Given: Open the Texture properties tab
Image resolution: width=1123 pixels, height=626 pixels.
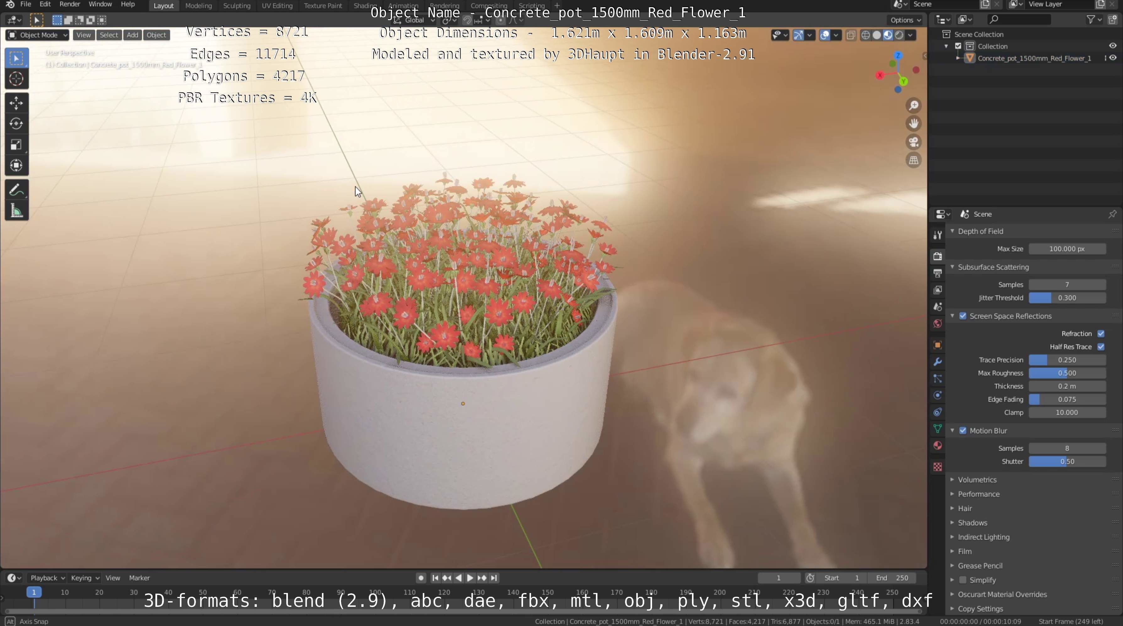Looking at the screenshot, I should pyautogui.click(x=937, y=467).
